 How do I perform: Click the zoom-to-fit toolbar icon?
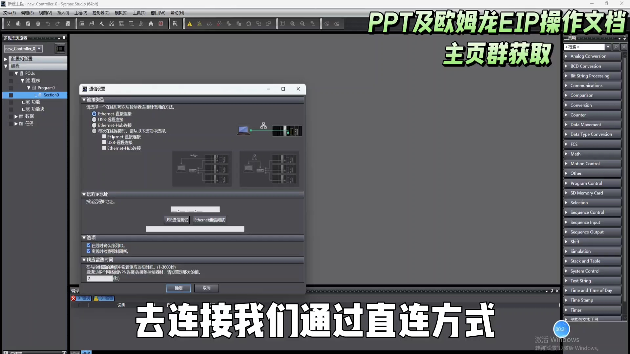(x=283, y=24)
